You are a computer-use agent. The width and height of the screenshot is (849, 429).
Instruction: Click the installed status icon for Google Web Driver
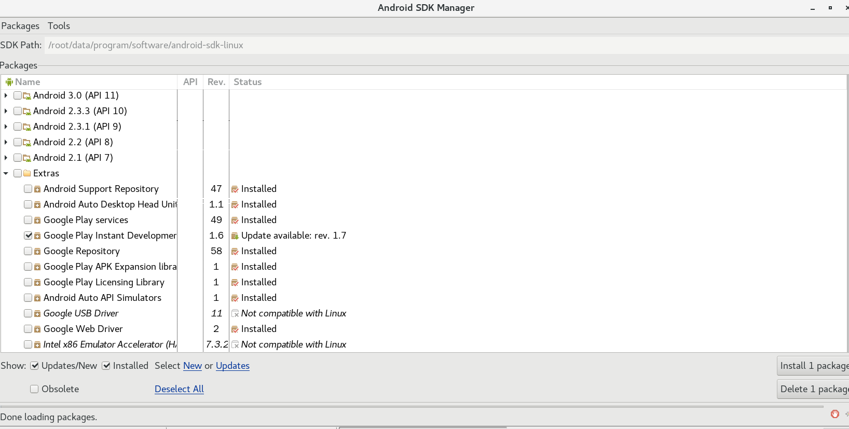click(235, 329)
